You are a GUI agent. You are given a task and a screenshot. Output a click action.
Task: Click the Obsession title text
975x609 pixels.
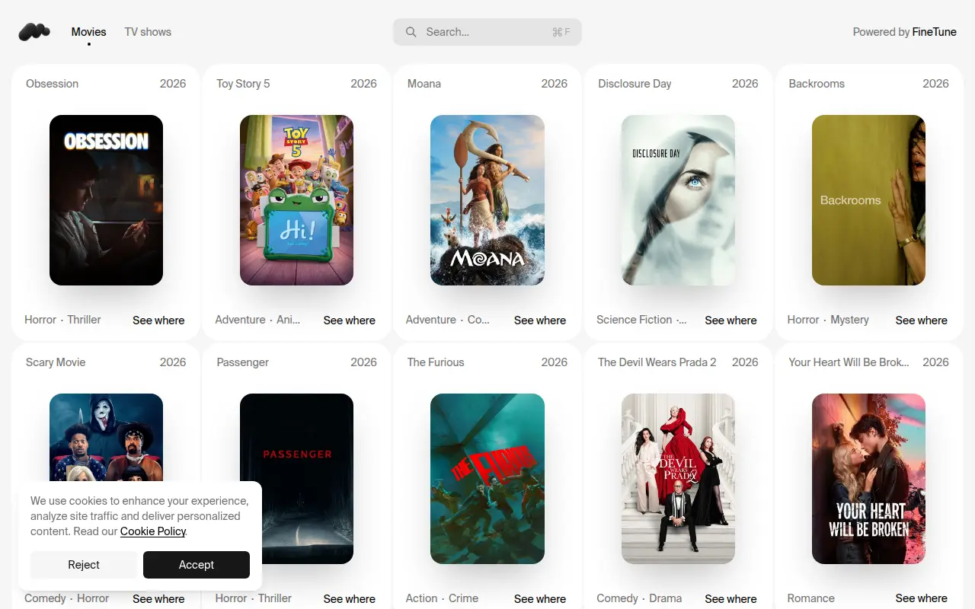point(52,84)
